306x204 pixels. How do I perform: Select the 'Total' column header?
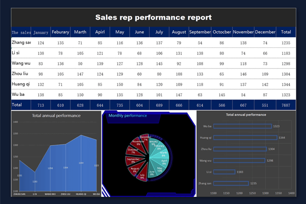286,32
